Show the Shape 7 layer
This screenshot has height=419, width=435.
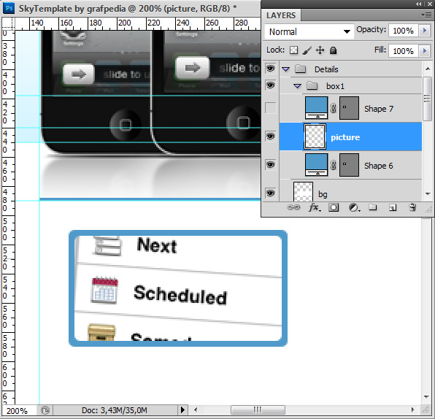(x=271, y=107)
